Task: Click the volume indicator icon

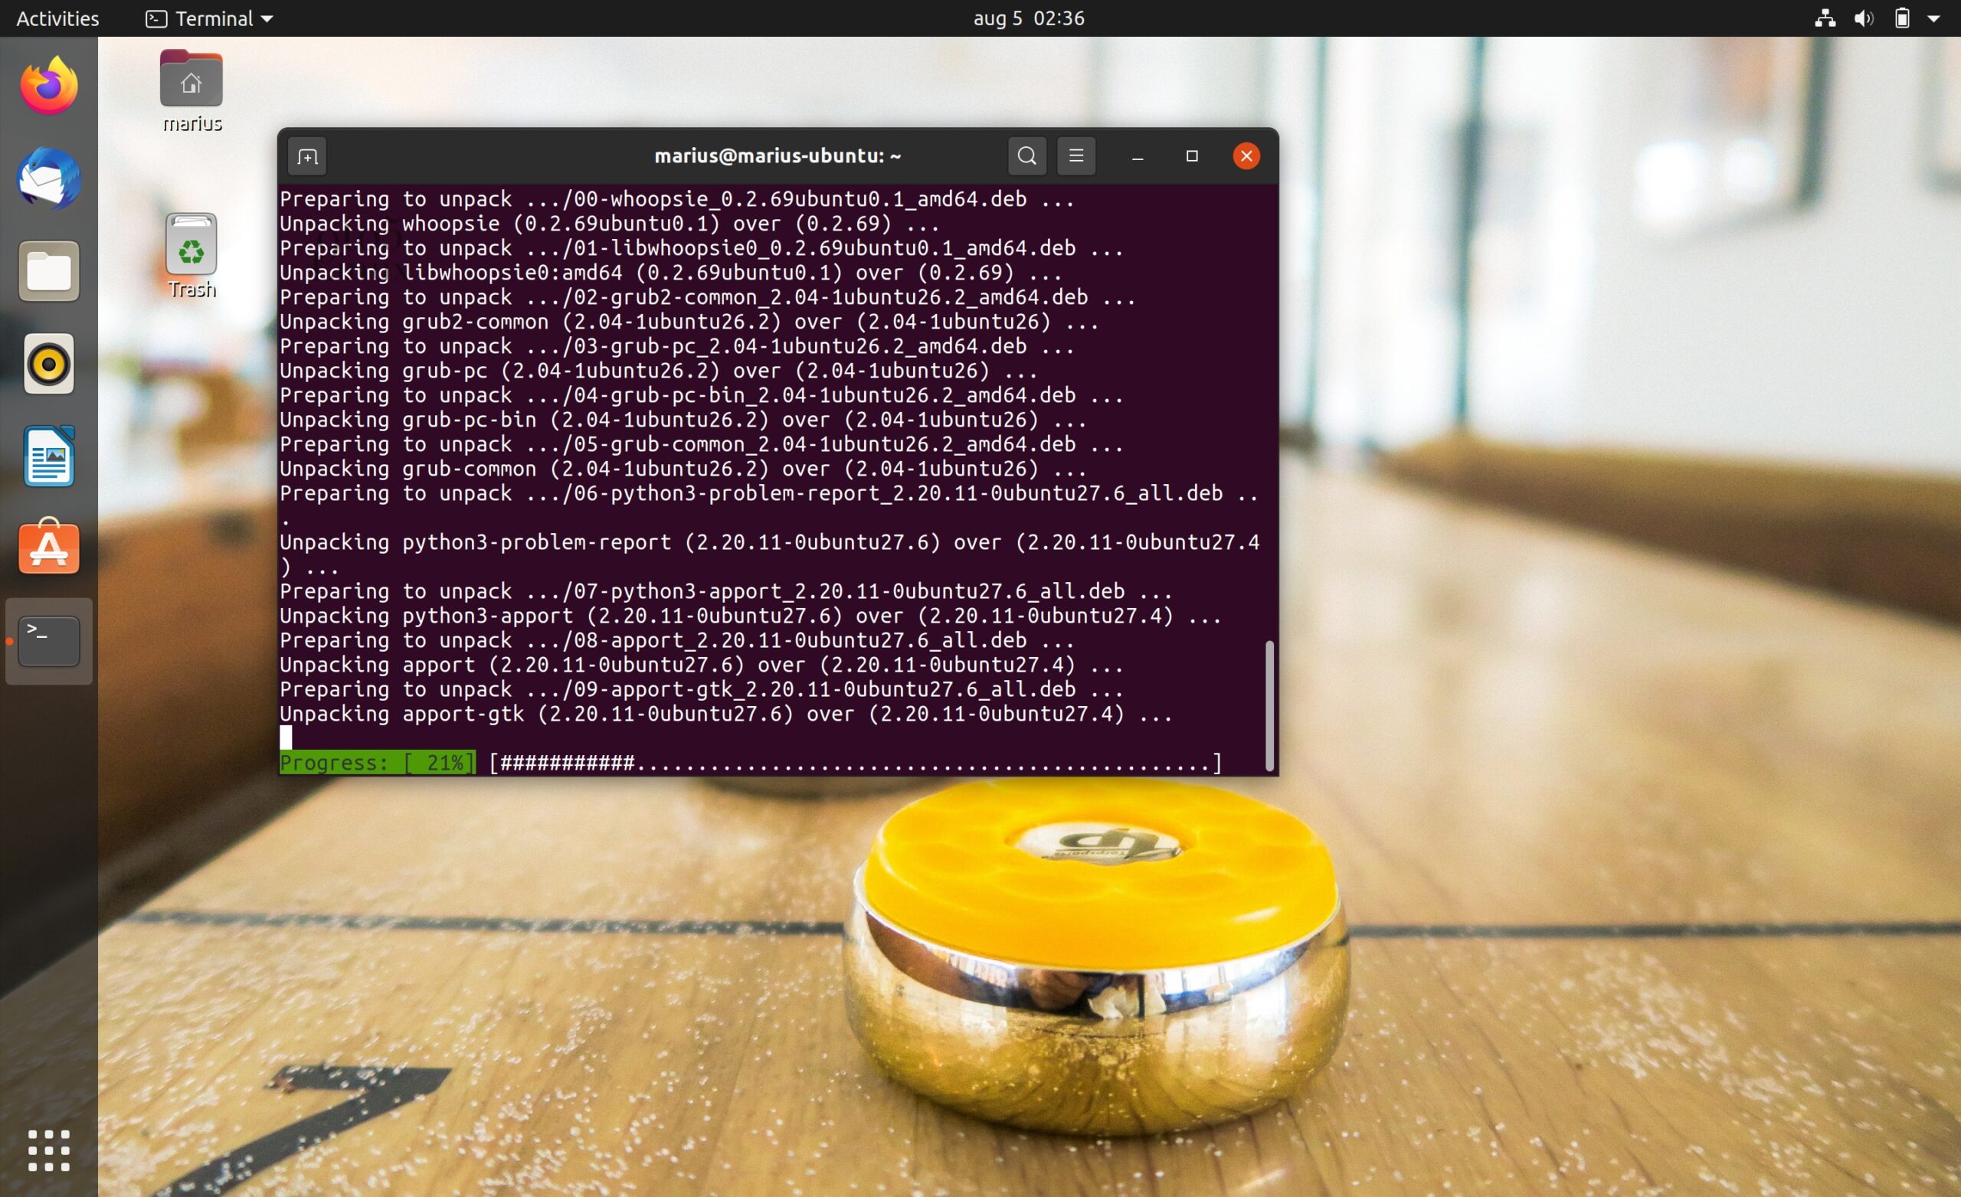Action: 1863,18
